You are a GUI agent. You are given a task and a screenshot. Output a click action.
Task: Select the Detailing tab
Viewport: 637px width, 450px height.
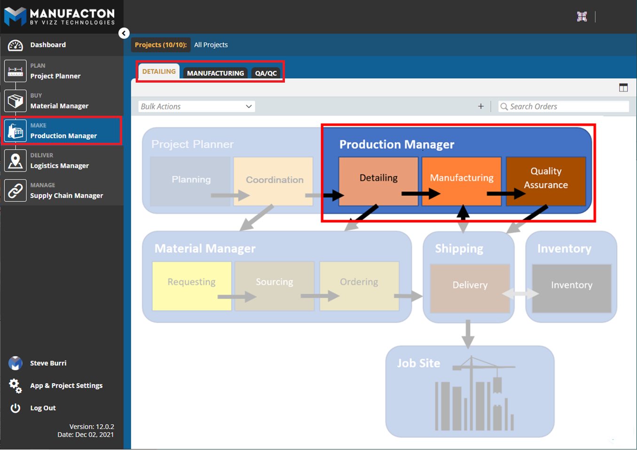(159, 71)
